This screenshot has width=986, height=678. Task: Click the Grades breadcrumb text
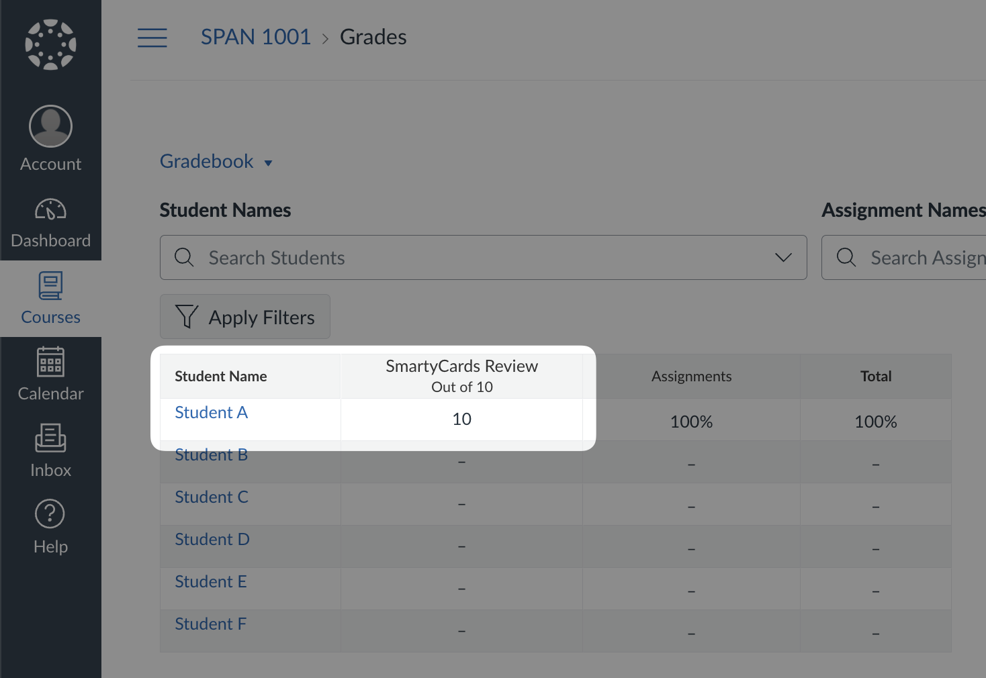tap(373, 37)
